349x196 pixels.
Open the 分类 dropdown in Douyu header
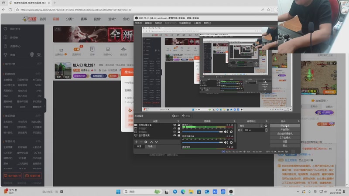70,19
